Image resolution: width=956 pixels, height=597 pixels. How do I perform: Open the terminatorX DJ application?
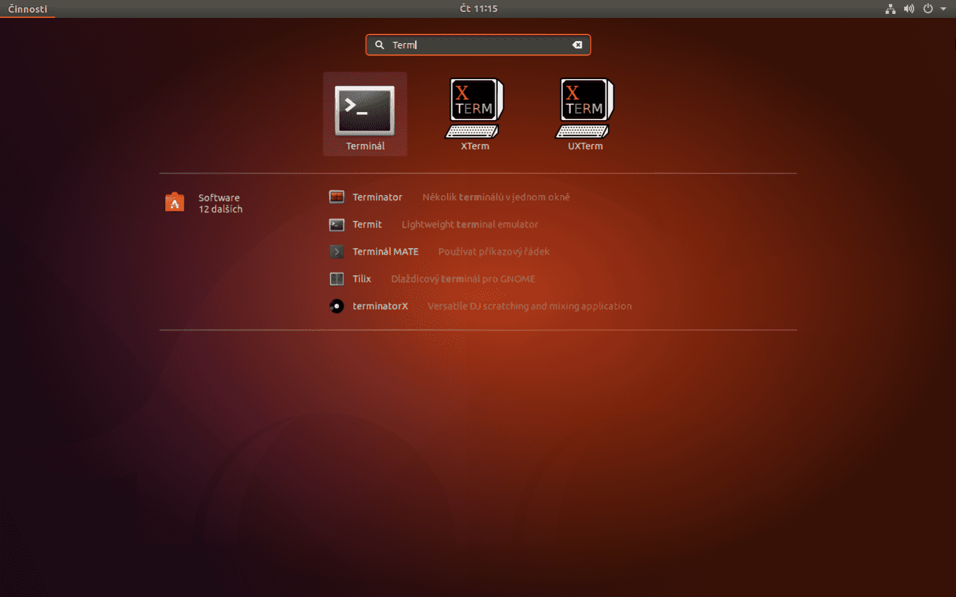[x=380, y=306]
